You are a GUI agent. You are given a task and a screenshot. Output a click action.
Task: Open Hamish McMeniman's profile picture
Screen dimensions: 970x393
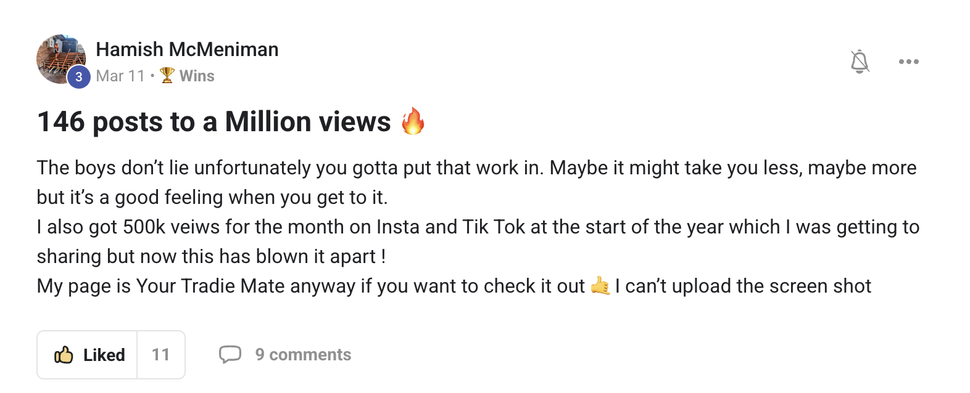60,59
